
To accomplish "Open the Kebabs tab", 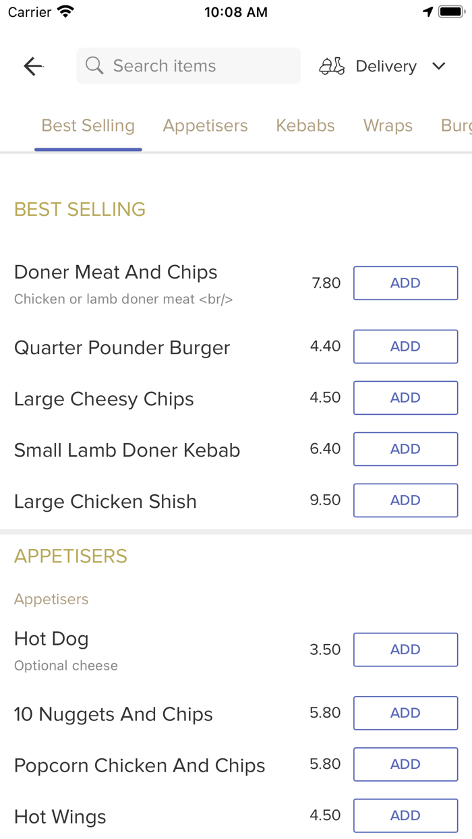I will 305,125.
